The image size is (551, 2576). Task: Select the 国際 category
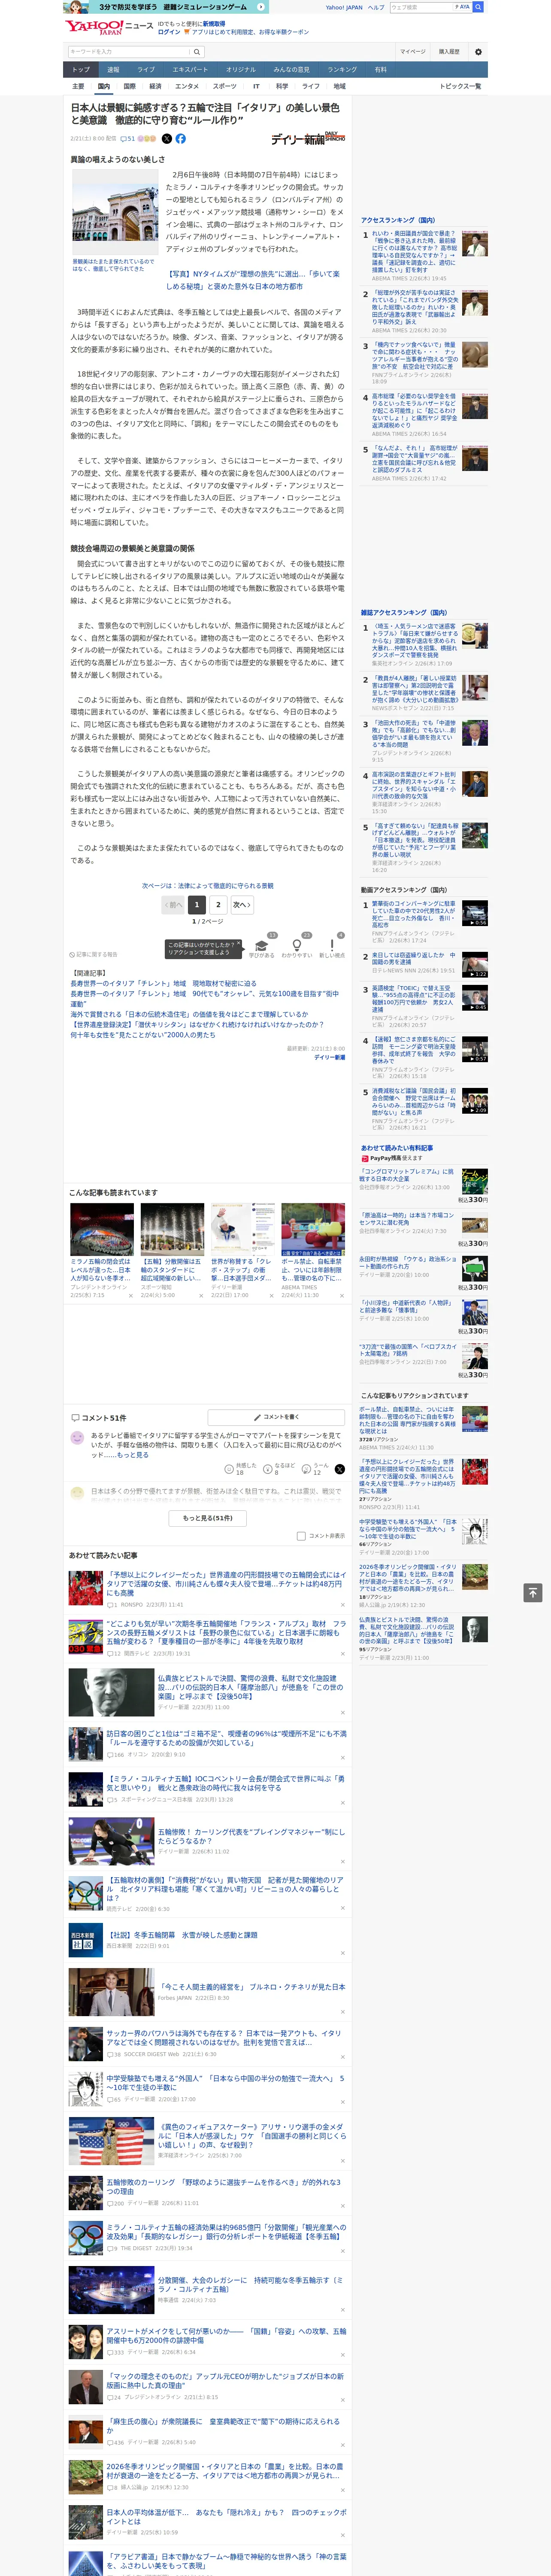coord(129,86)
